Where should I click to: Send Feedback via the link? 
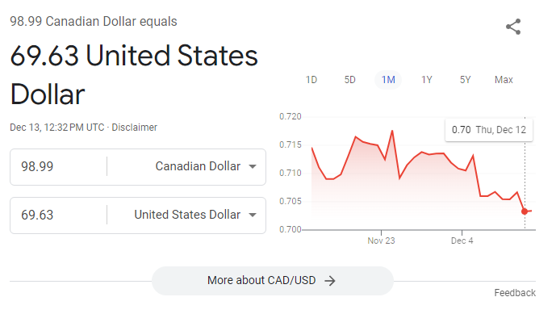click(515, 293)
